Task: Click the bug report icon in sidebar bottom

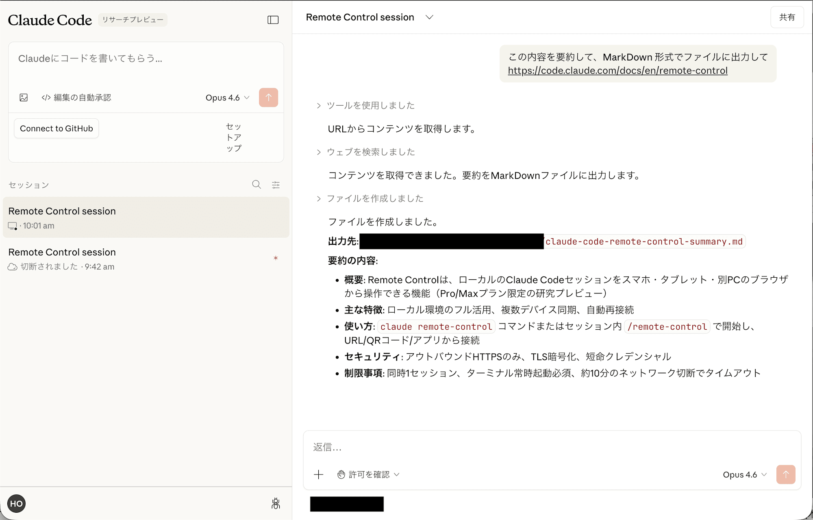Action: point(276,504)
